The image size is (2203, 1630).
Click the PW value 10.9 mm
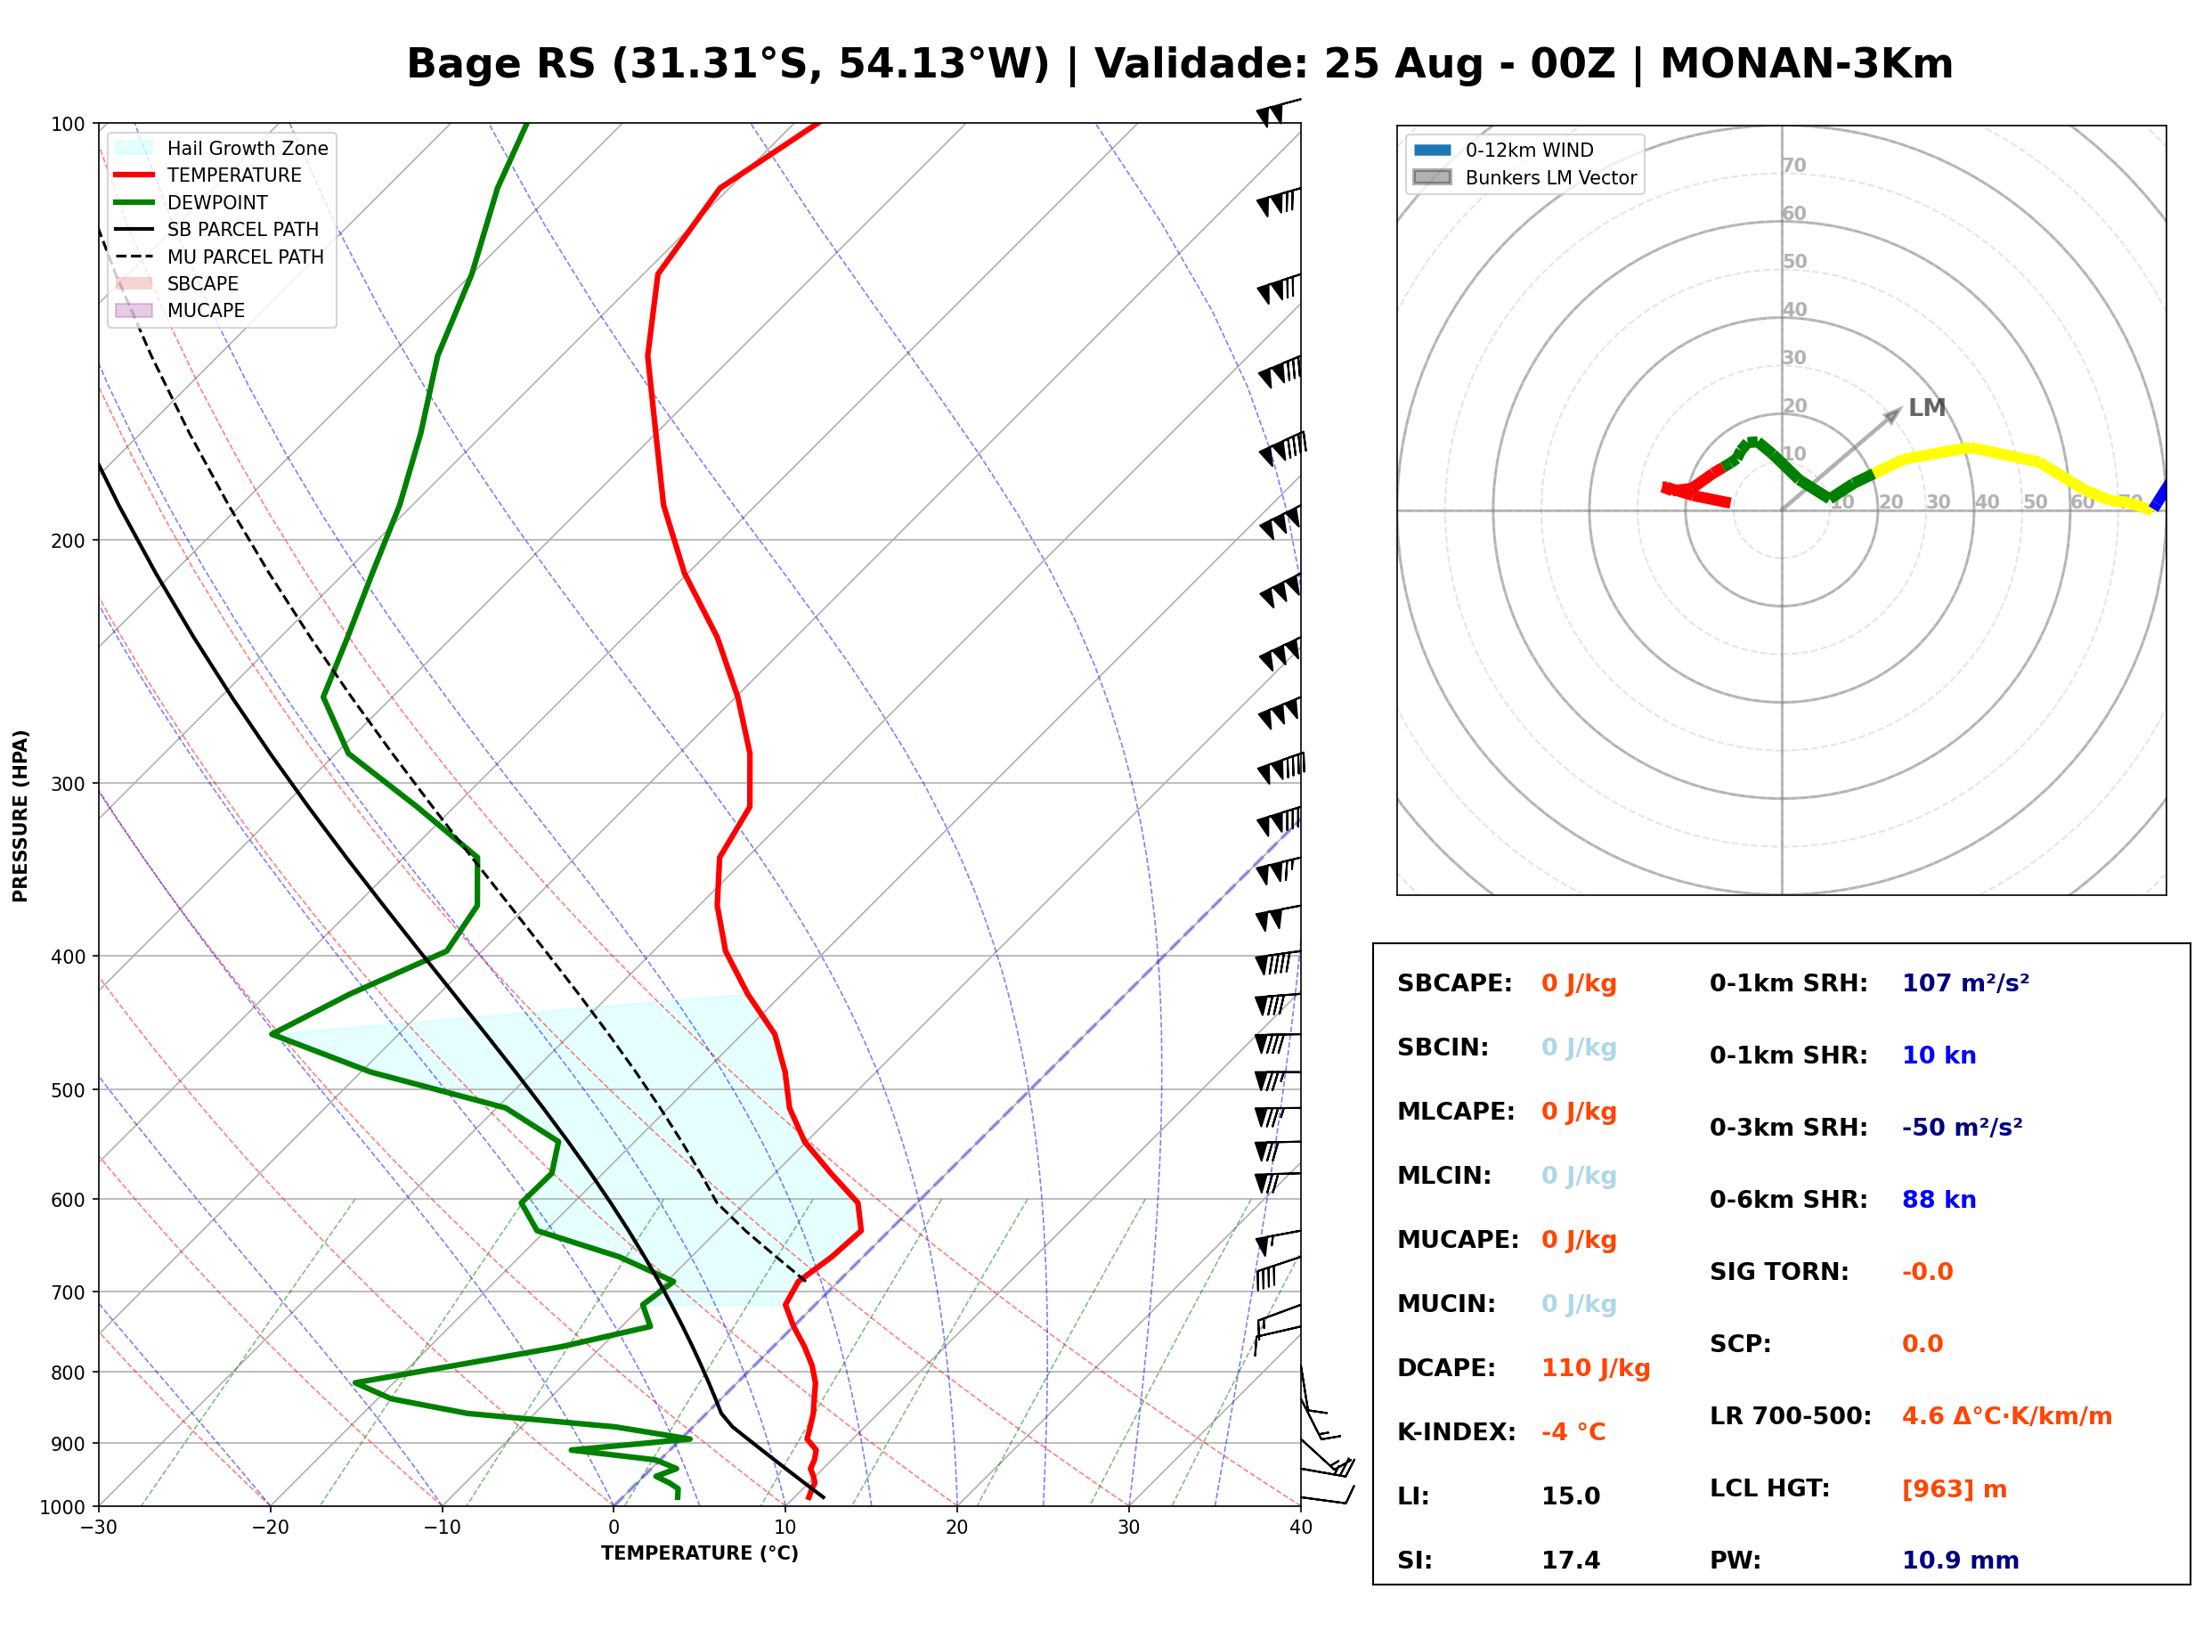pos(1961,1561)
